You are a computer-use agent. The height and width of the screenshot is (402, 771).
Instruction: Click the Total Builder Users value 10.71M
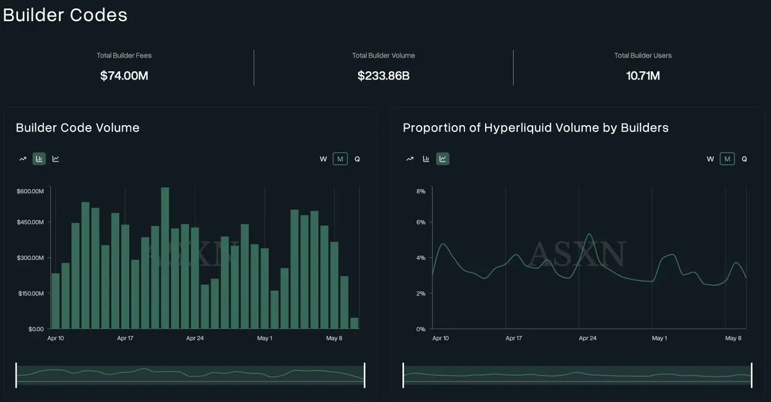tap(643, 76)
